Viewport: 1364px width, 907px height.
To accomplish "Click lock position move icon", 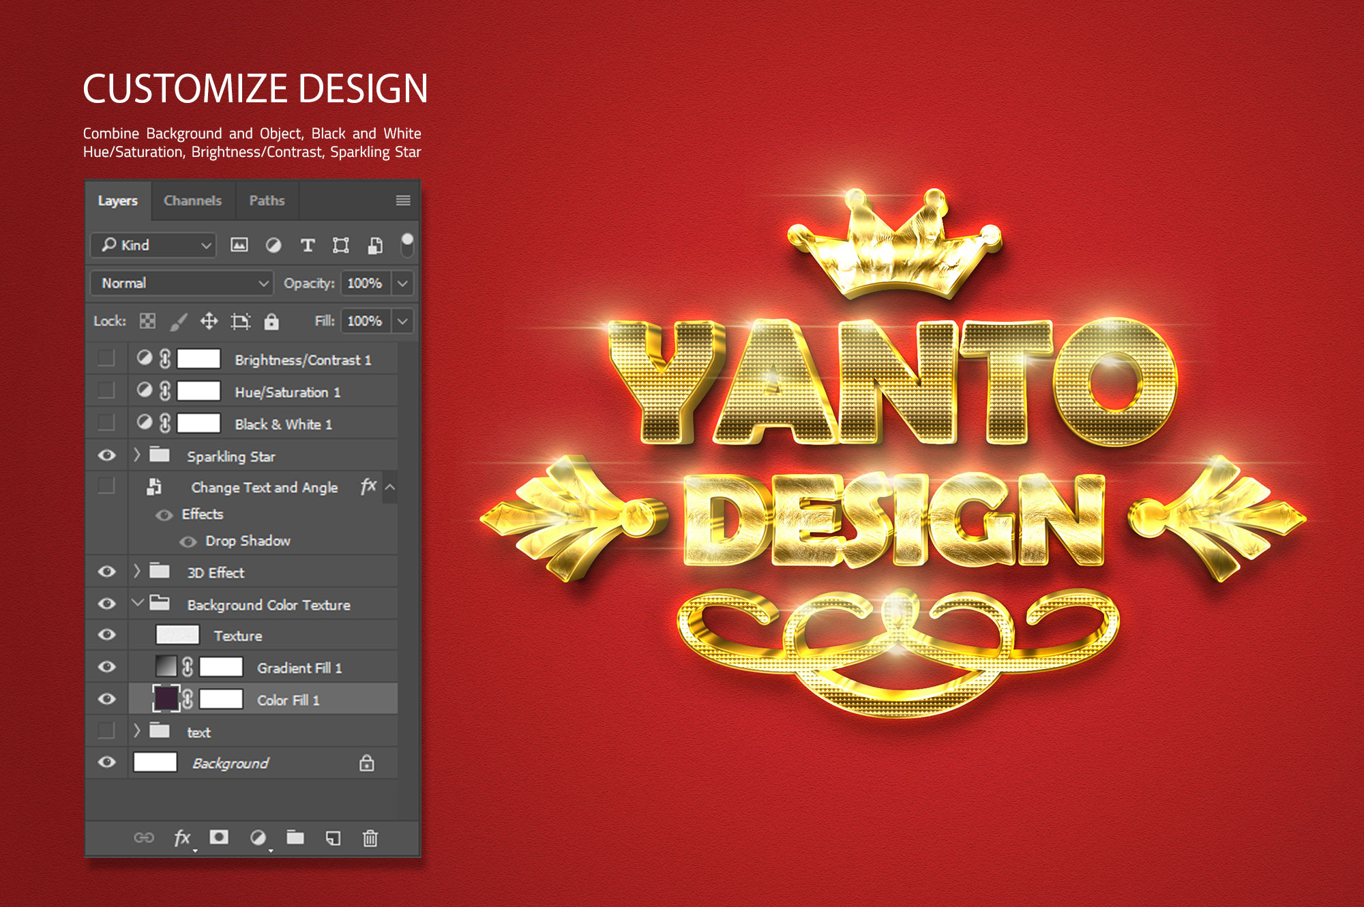I will tap(209, 321).
